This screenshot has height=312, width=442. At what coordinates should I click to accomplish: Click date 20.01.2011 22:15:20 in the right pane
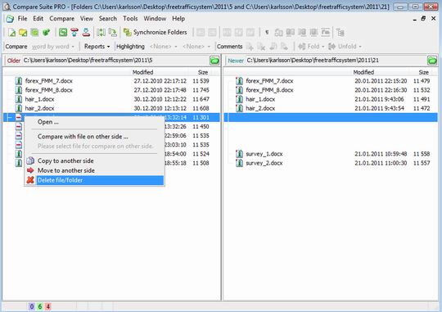[381, 81]
